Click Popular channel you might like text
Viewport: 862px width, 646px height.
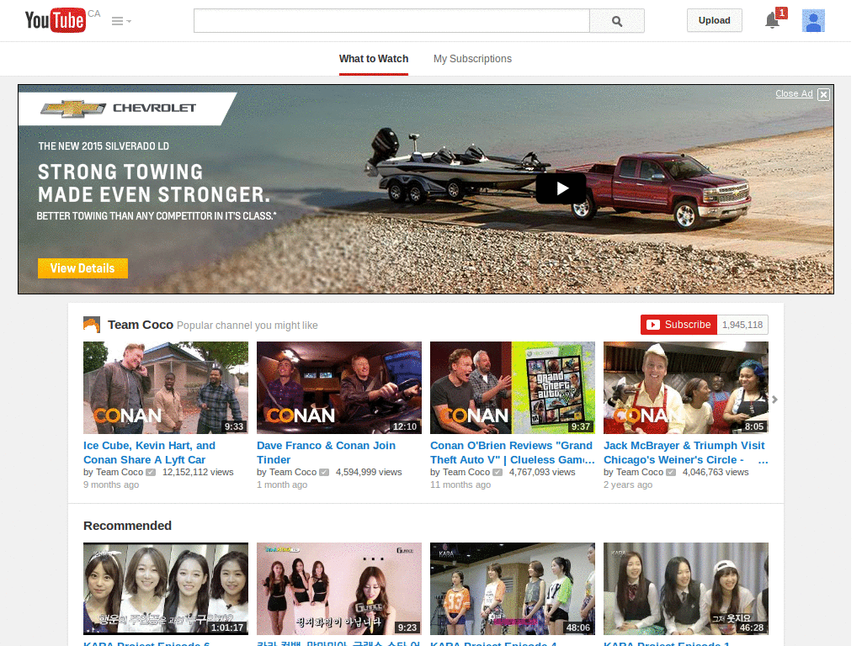click(x=247, y=326)
